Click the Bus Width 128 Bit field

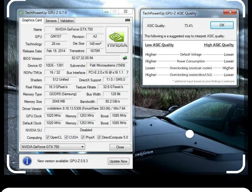[x=116, y=94]
